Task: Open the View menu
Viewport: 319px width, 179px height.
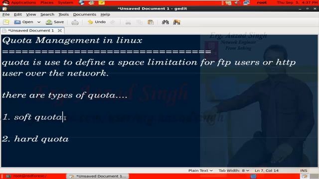Action: tap(31, 14)
